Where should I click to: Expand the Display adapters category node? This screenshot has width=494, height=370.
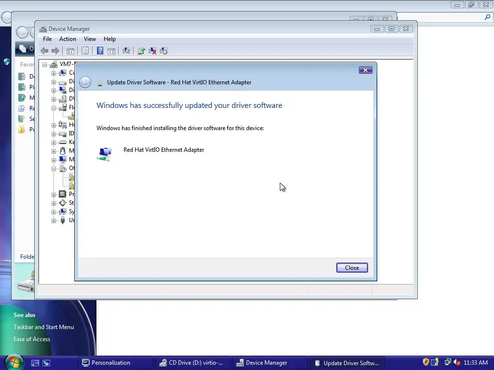(54, 91)
